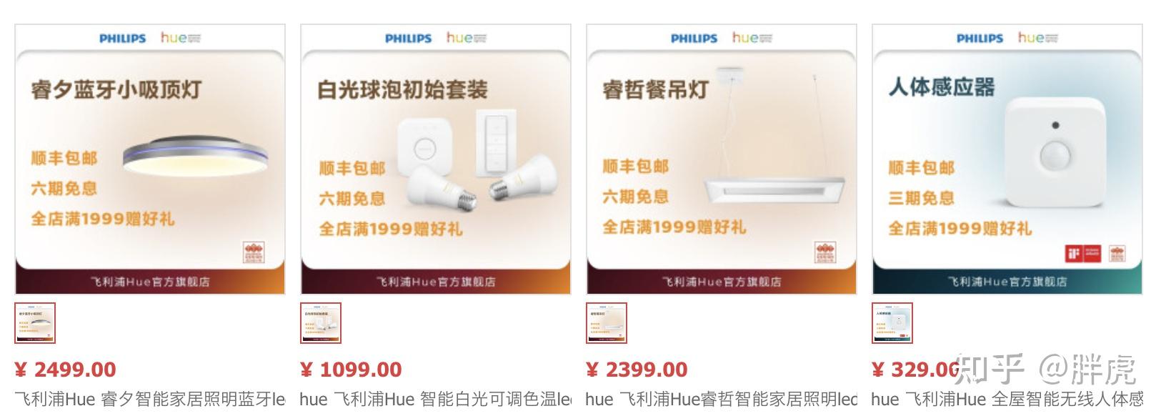The height and width of the screenshot is (416, 1166).
Task: Click the ¥ 2499.00 price
Action: tap(65, 370)
